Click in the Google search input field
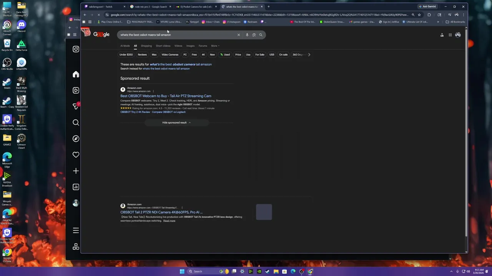The image size is (492, 276). click(177, 35)
